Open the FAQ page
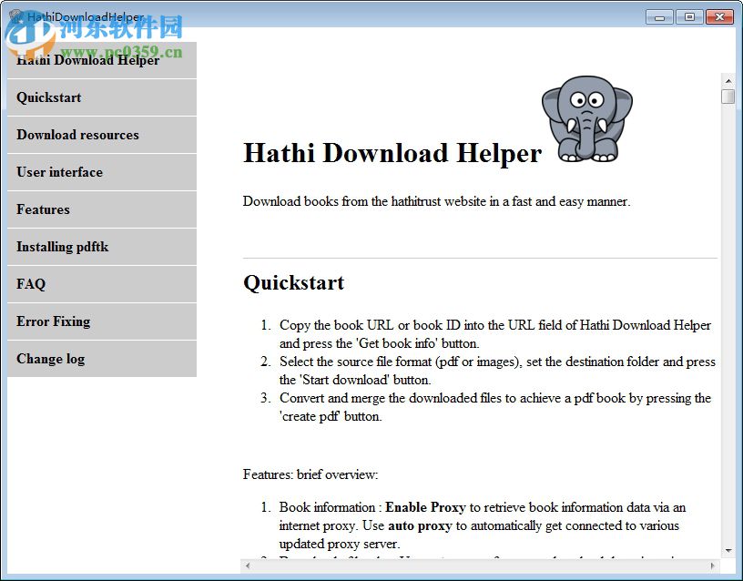 click(30, 284)
